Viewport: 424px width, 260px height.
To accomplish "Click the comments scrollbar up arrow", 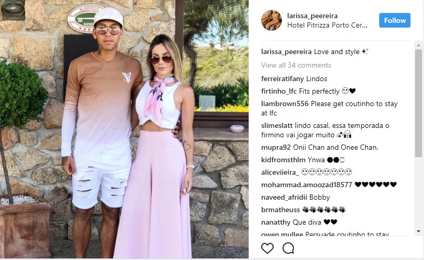I will 419,45.
